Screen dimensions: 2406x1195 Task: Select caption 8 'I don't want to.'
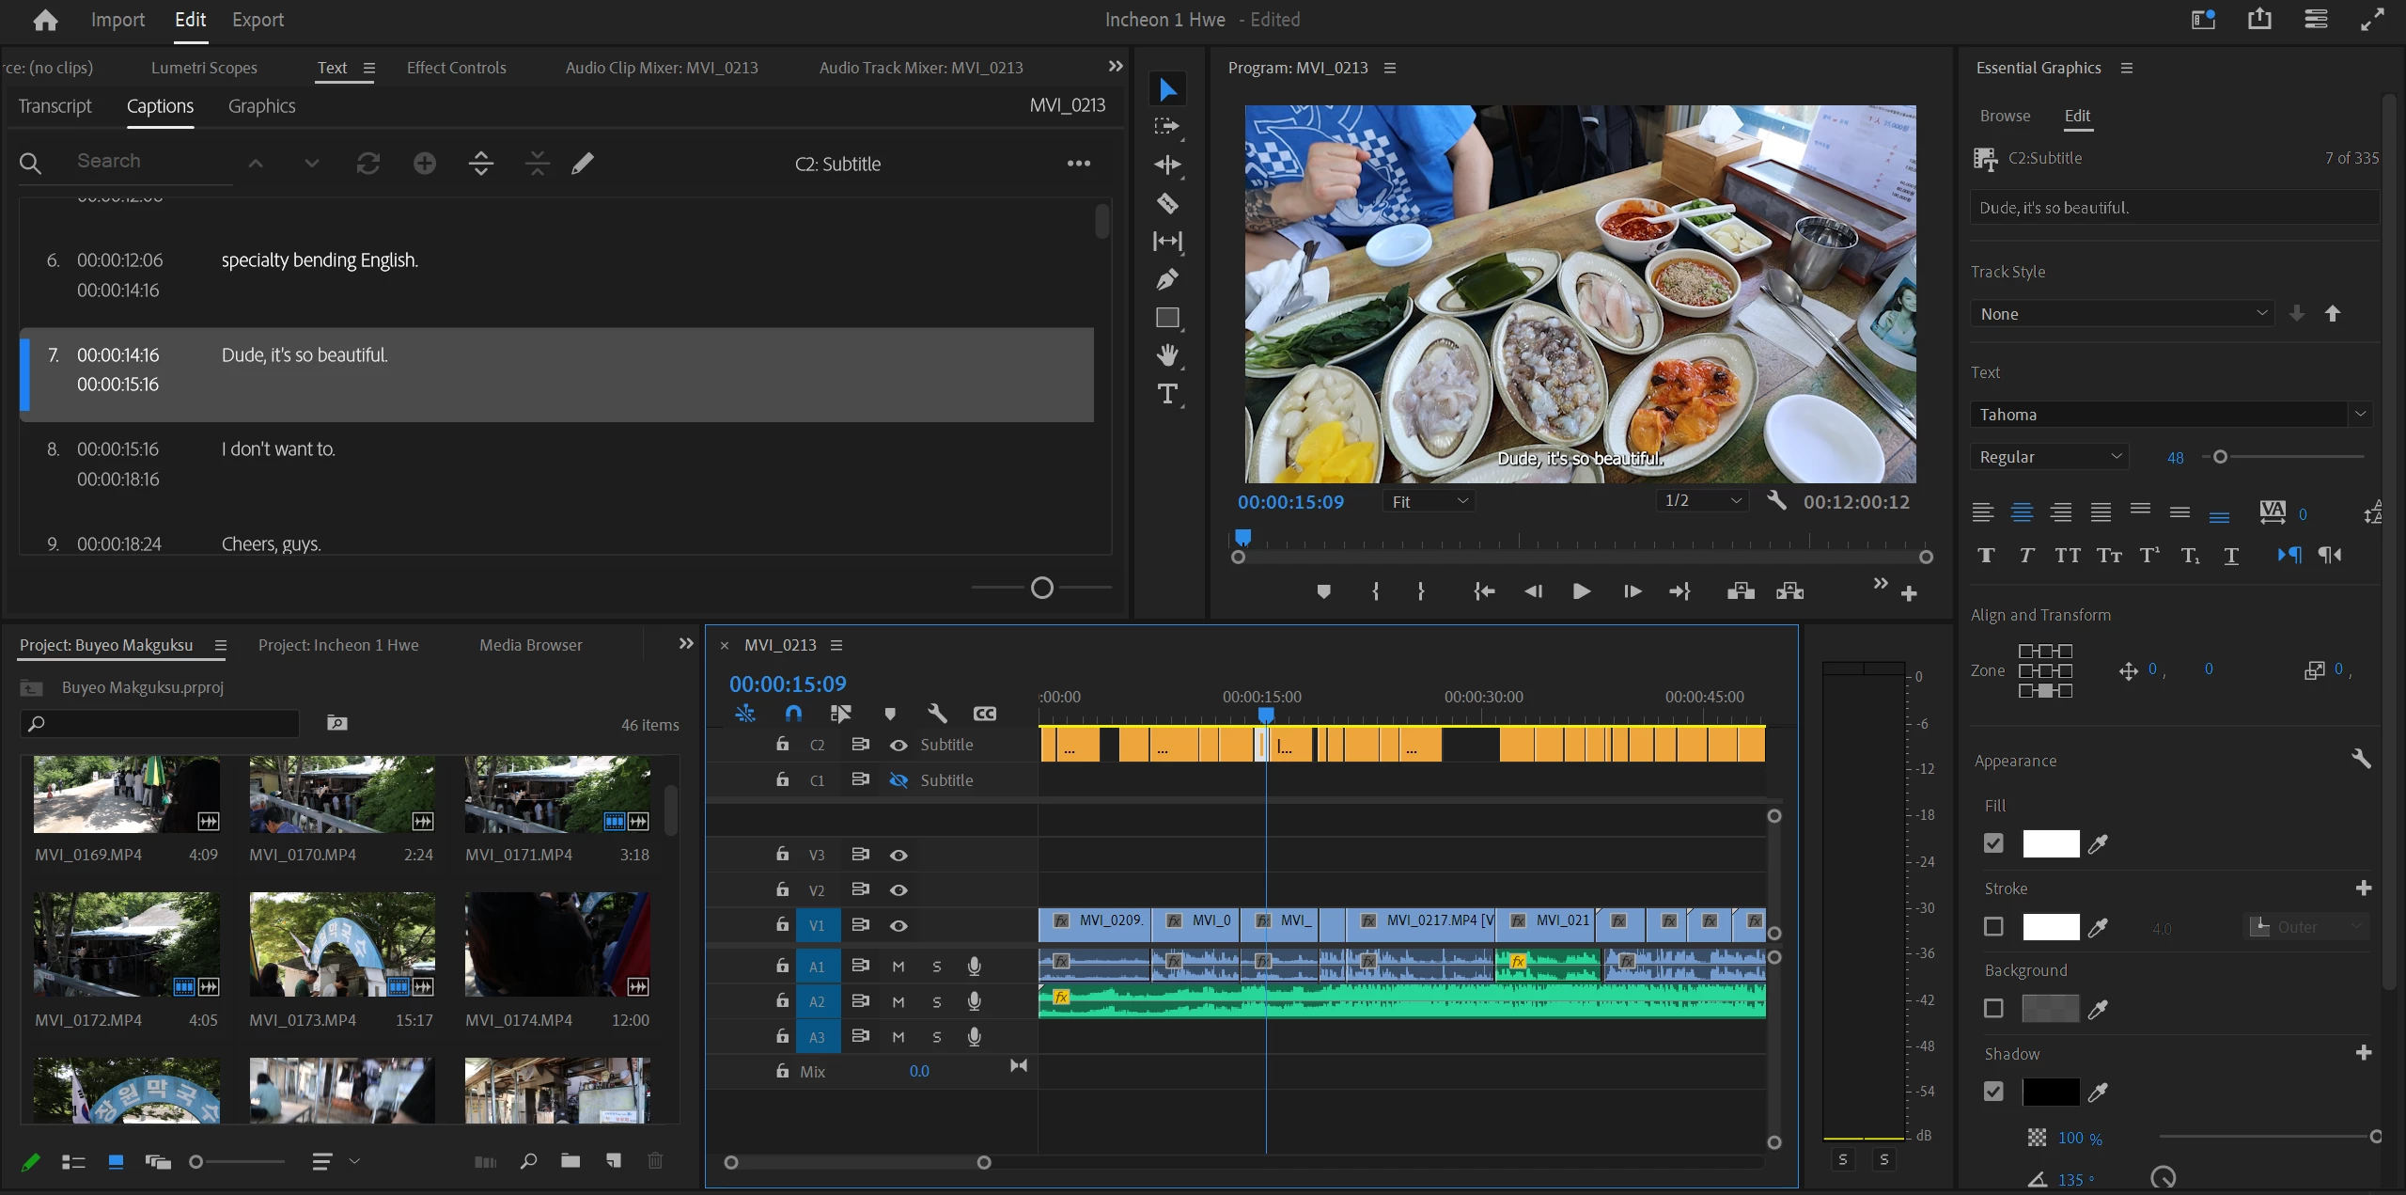coord(278,449)
